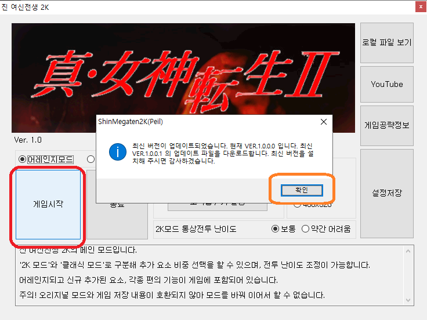
Task: Click the ShinMegaten2K(Peil) dialog title
Action: pos(131,122)
